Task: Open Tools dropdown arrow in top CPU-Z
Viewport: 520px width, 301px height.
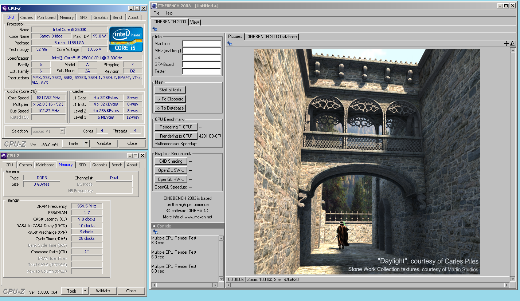Action: tap(86, 143)
